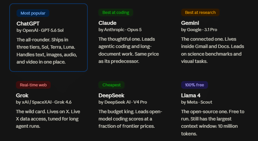This screenshot has height=141, width=258.
Task: Select the 'Real-time web' red badge
Action: 33,85
